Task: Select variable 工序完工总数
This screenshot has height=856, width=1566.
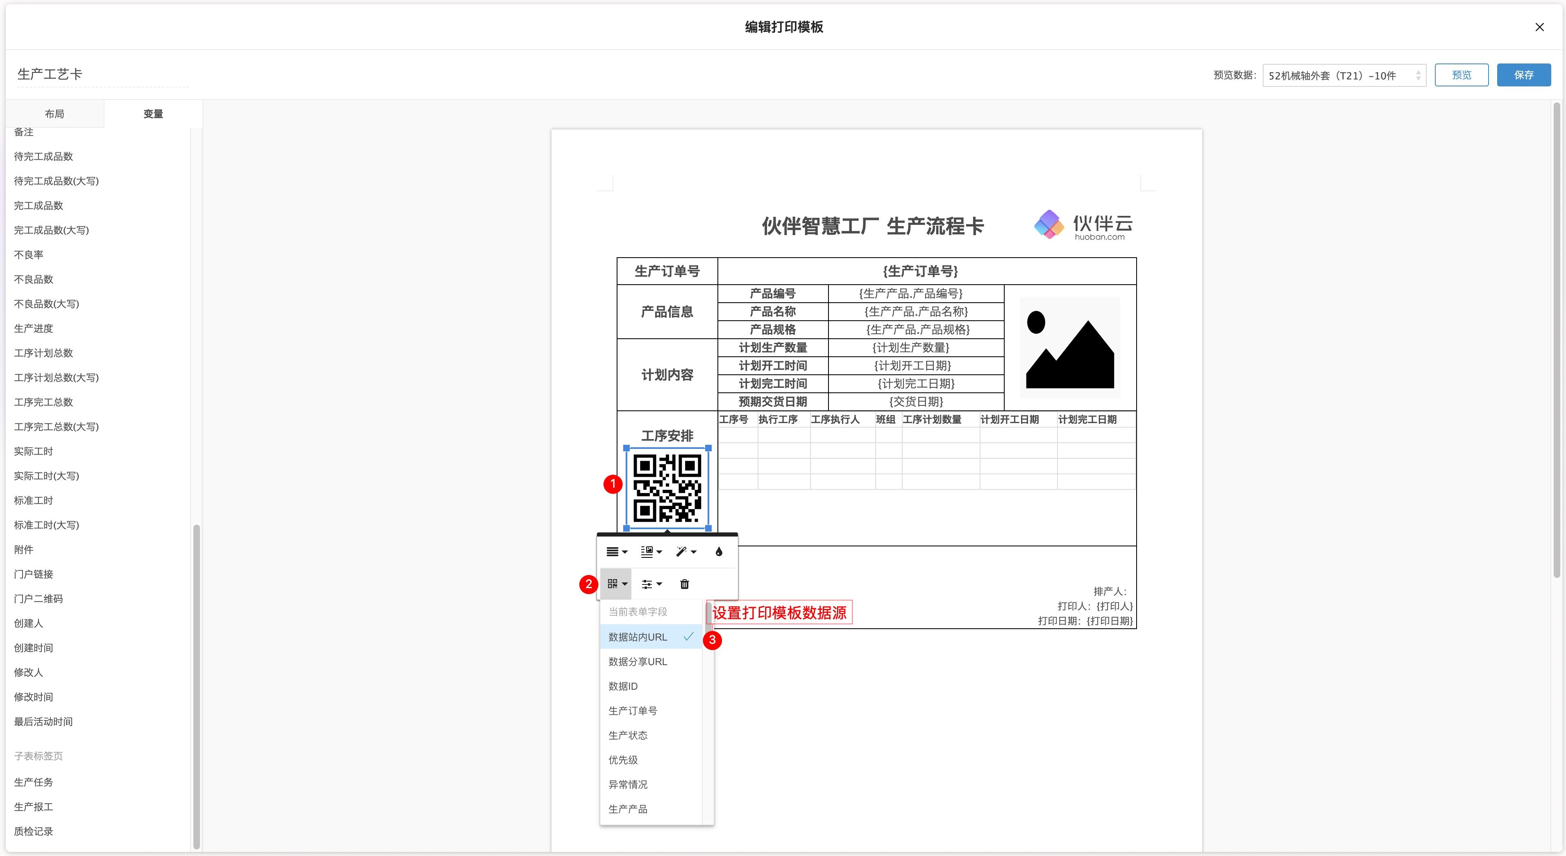Action: 44,402
